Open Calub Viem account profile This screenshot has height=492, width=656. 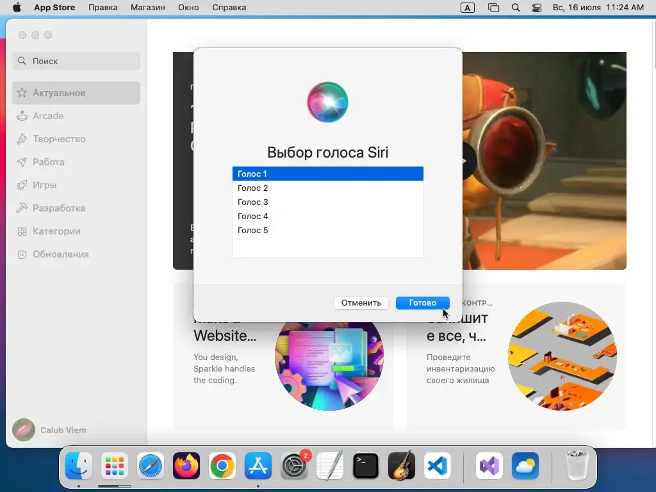coord(49,430)
